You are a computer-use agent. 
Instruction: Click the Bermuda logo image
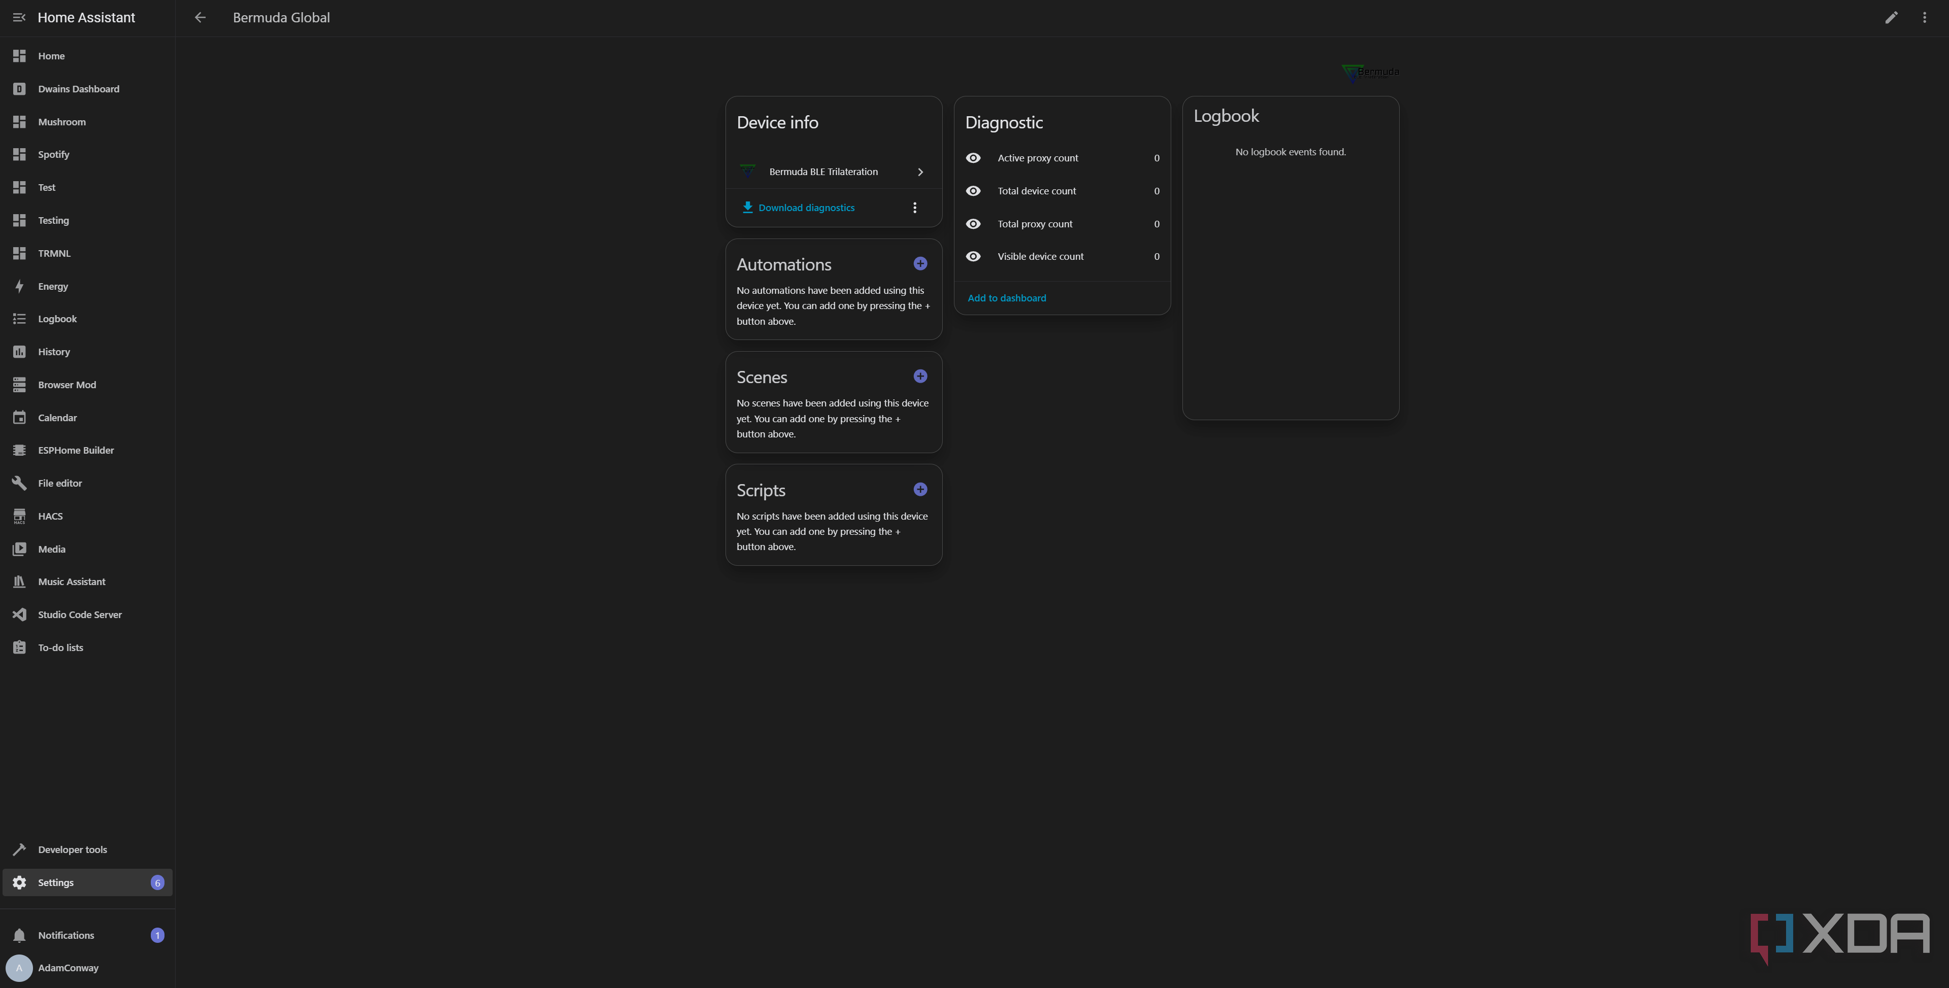point(1370,73)
